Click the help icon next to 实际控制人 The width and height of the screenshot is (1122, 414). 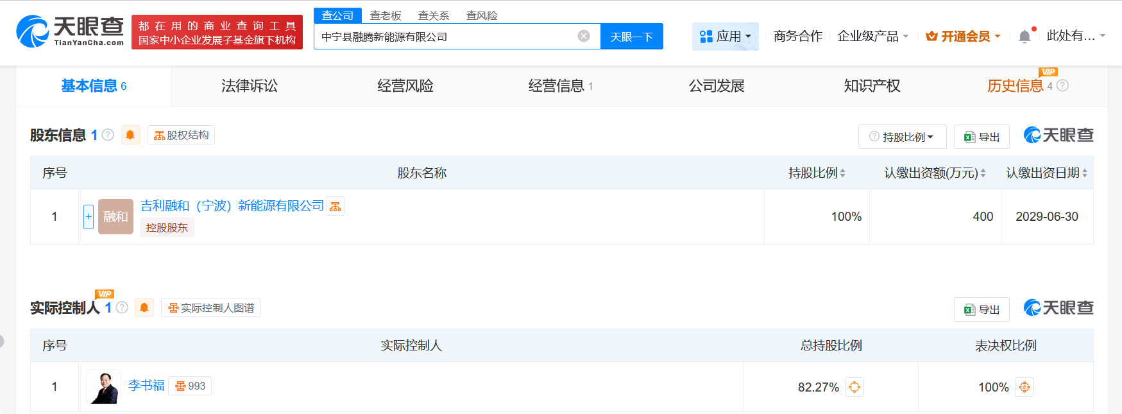click(x=122, y=307)
